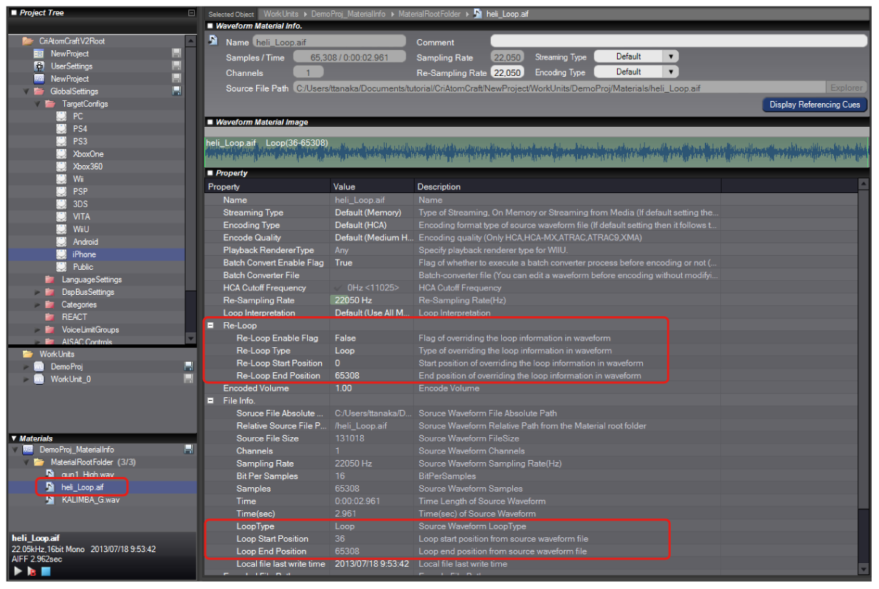Click the DemoProj work unit icon
879x589 pixels.
(x=39, y=366)
